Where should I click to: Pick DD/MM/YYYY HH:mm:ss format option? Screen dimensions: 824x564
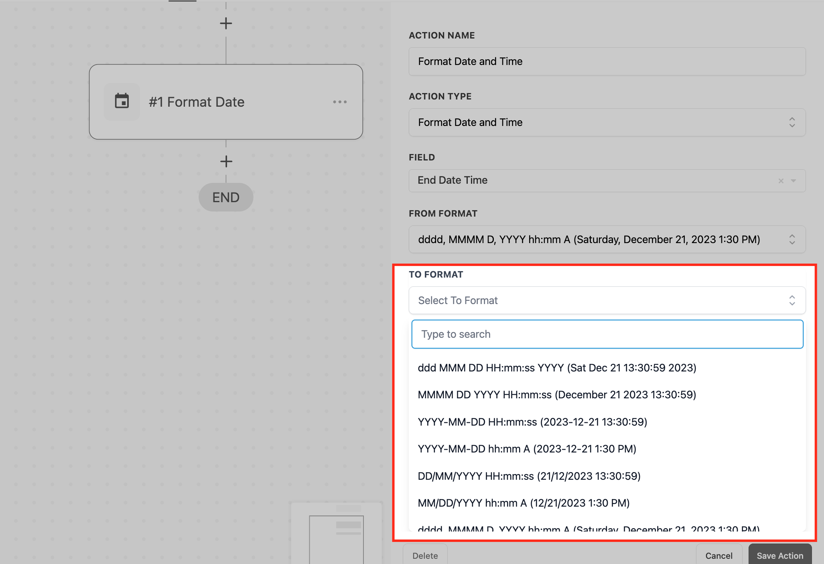point(529,476)
